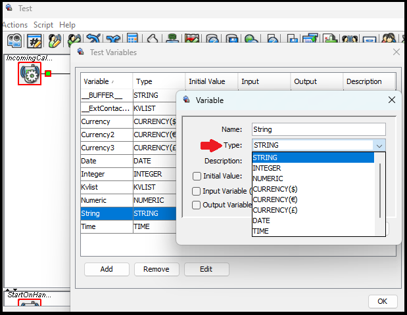
Task: Click the person with green checkmark icon
Action: click(x=74, y=39)
